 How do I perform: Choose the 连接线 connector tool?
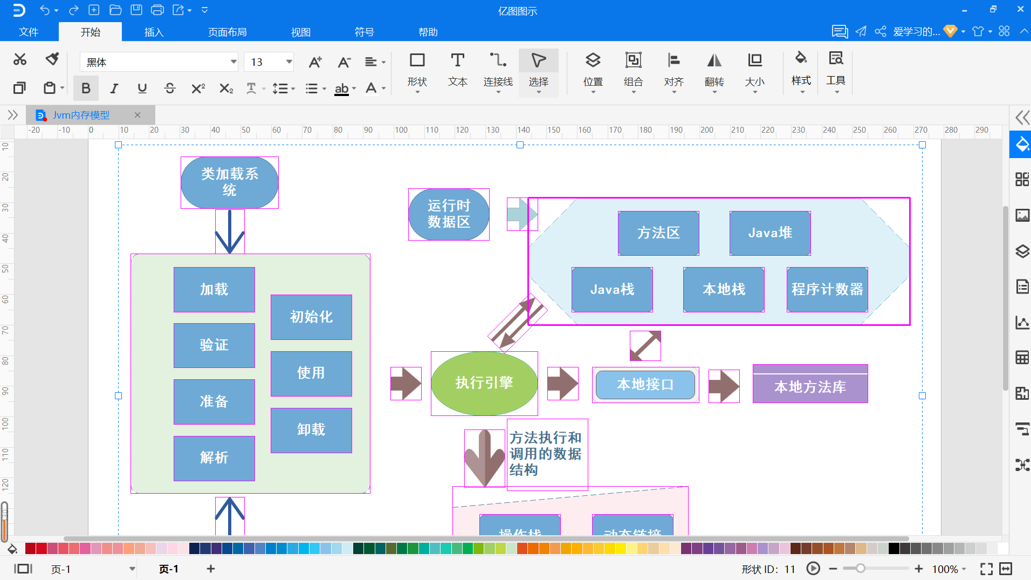pyautogui.click(x=497, y=70)
